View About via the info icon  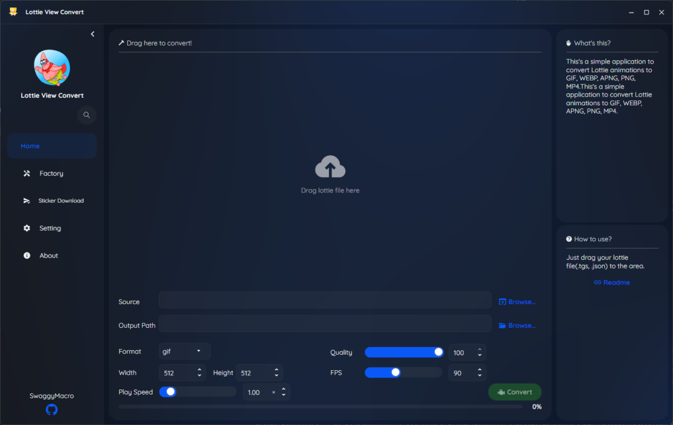tap(27, 255)
